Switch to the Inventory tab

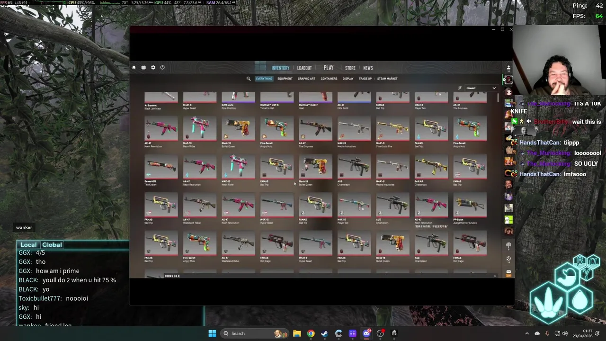[x=280, y=68]
